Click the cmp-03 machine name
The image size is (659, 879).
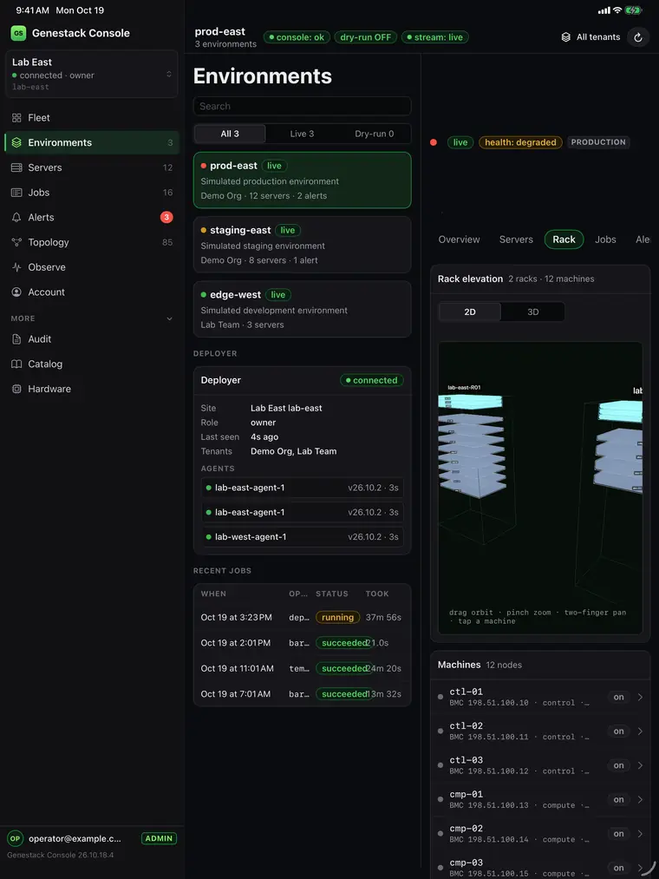466,863
